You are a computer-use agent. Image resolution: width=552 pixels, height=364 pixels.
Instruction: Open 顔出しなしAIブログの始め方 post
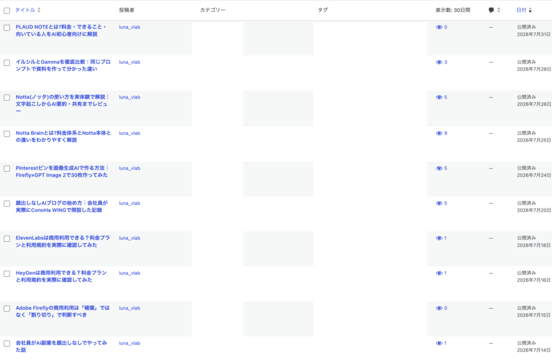pos(61,206)
